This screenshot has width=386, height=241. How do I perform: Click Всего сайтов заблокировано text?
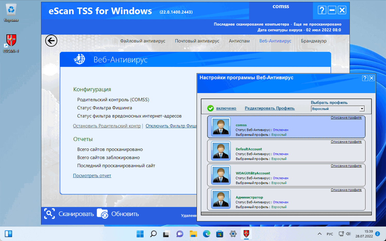click(108, 157)
